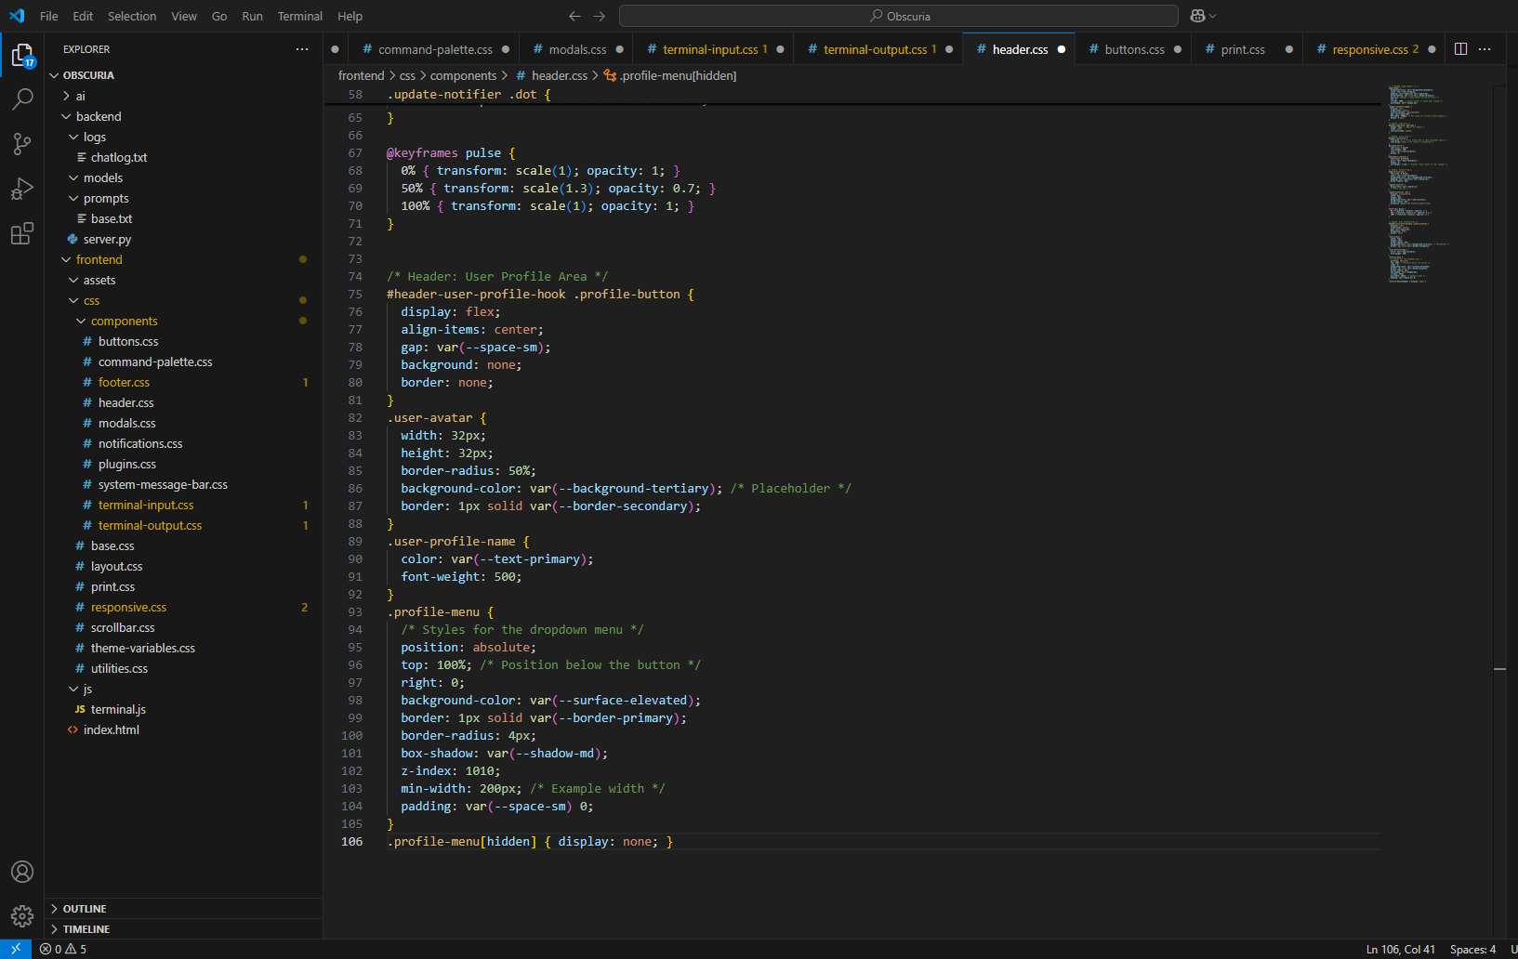1518x959 pixels.
Task: Click errors and warnings indicator in status bar
Action: [x=63, y=949]
